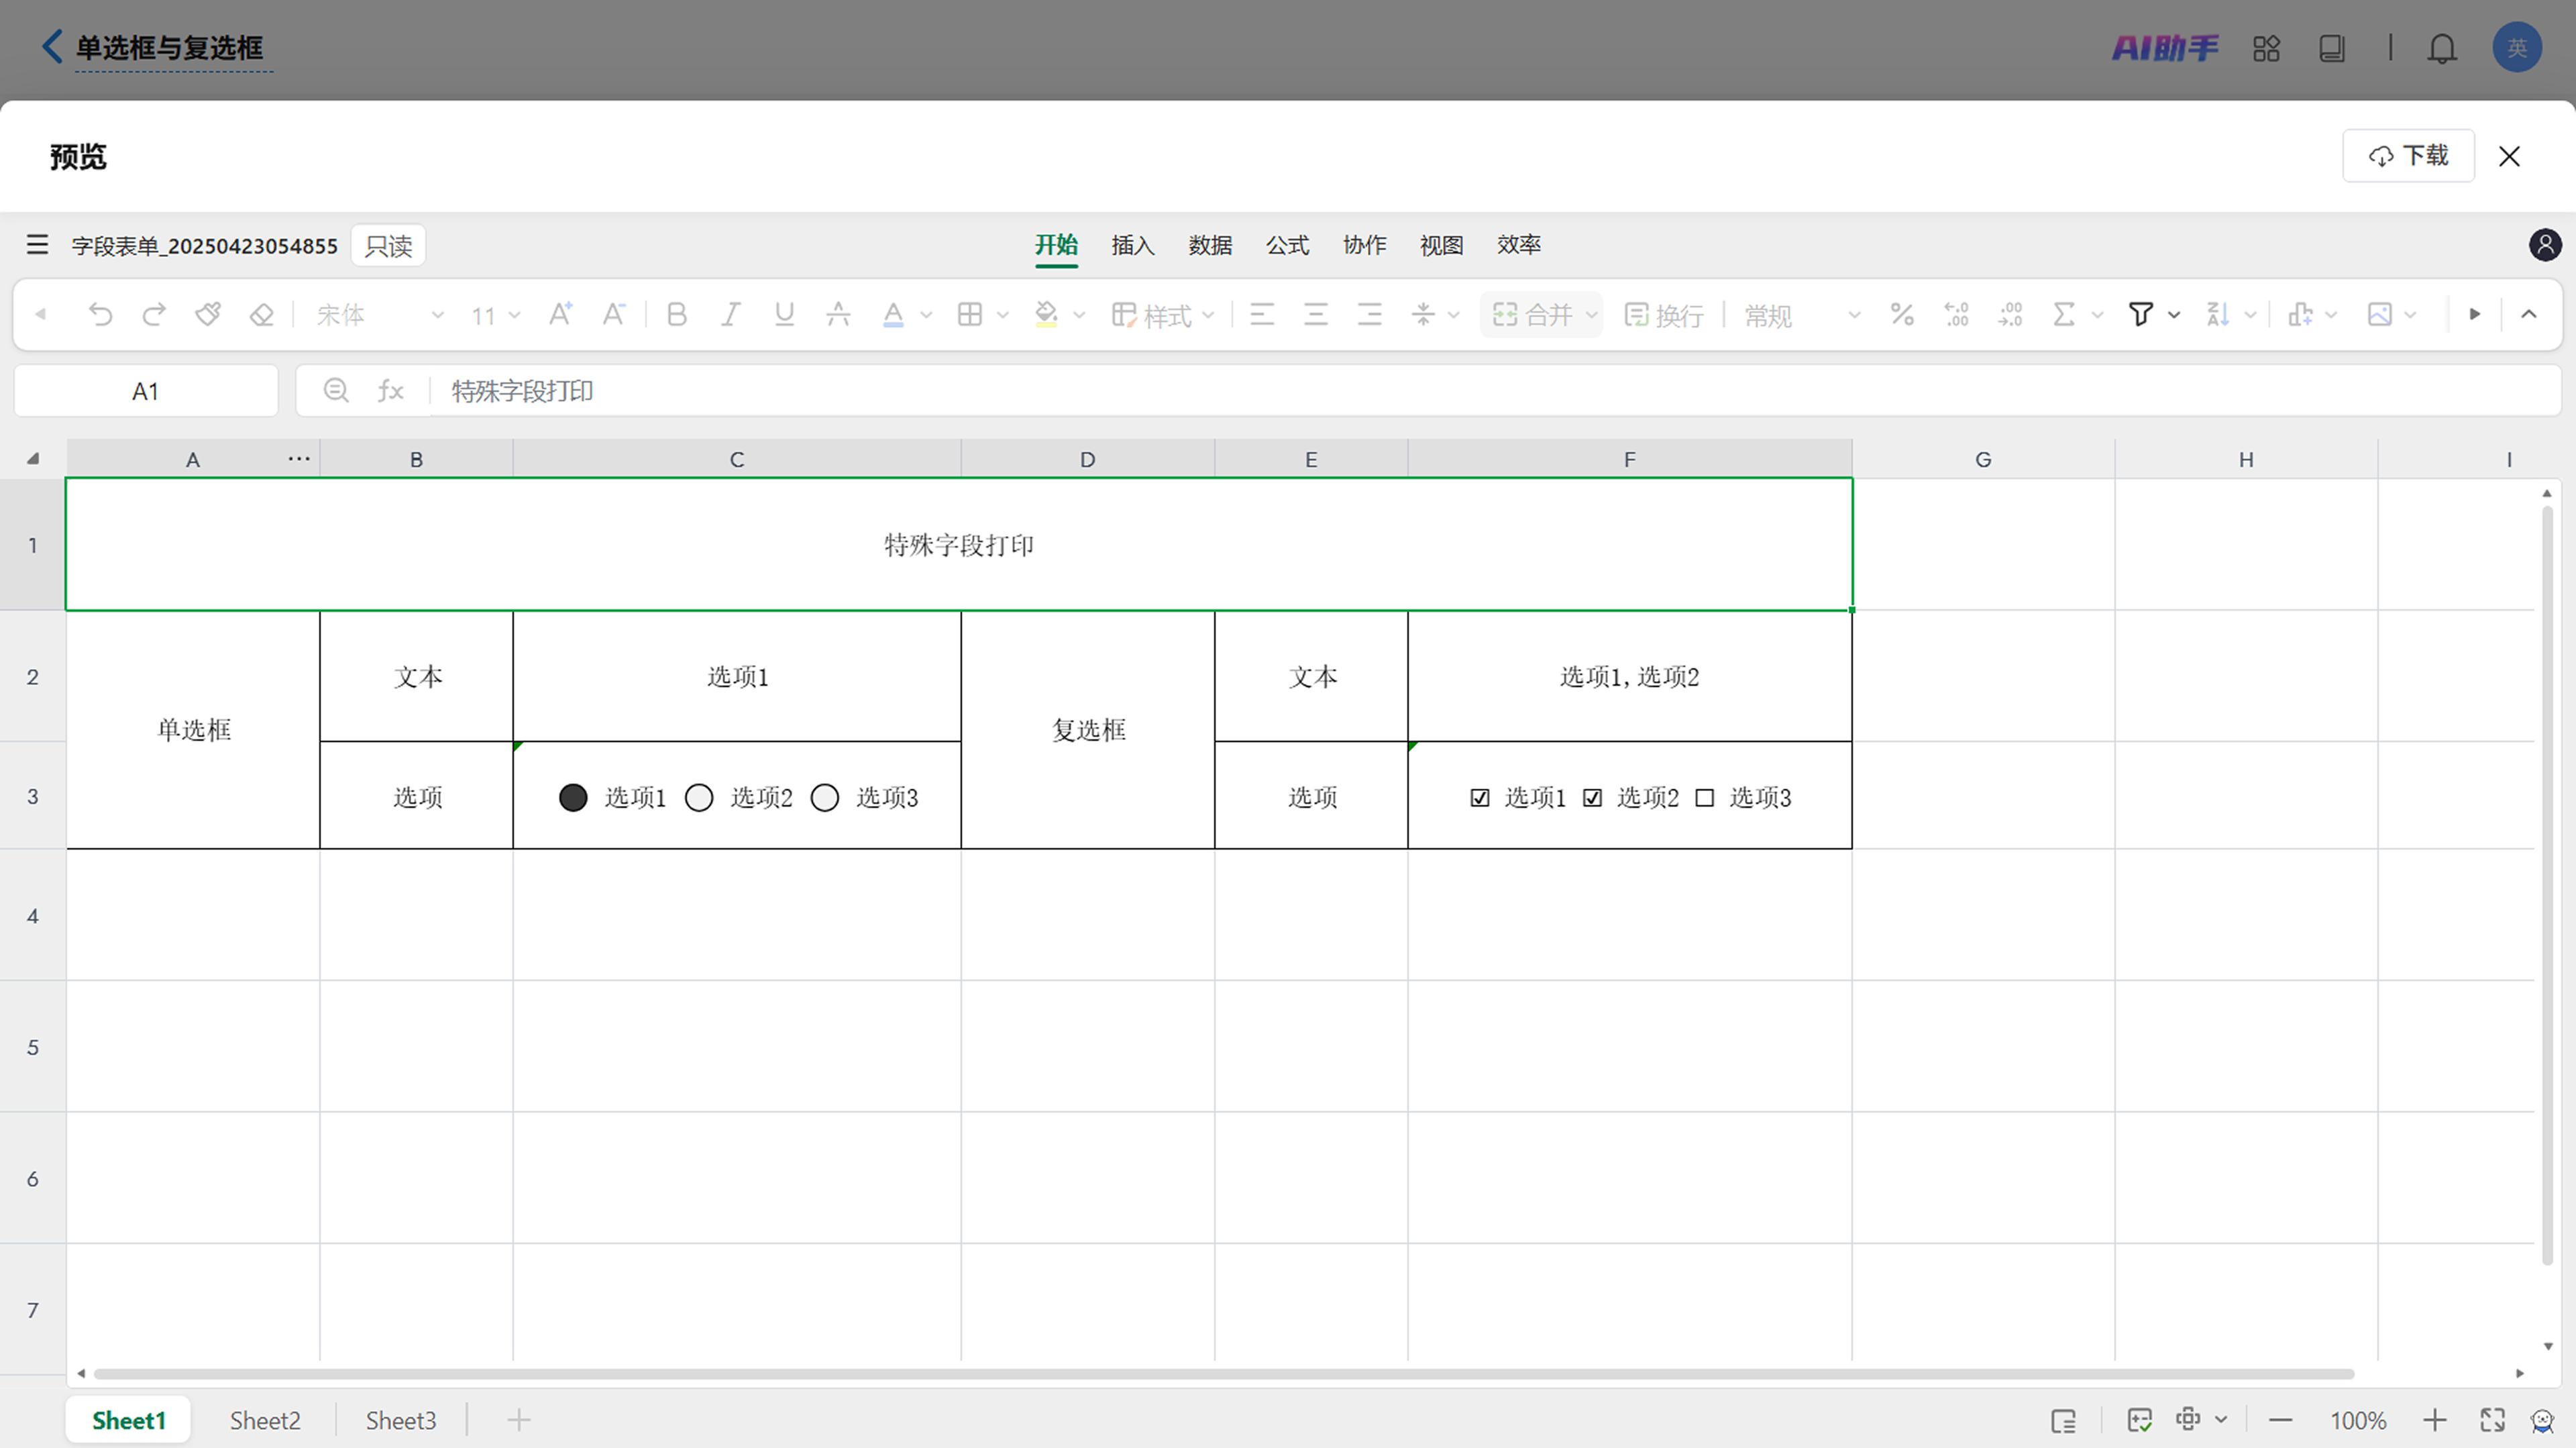This screenshot has width=2576, height=1448.
Task: Click the notification bell icon
Action: click(x=2442, y=48)
